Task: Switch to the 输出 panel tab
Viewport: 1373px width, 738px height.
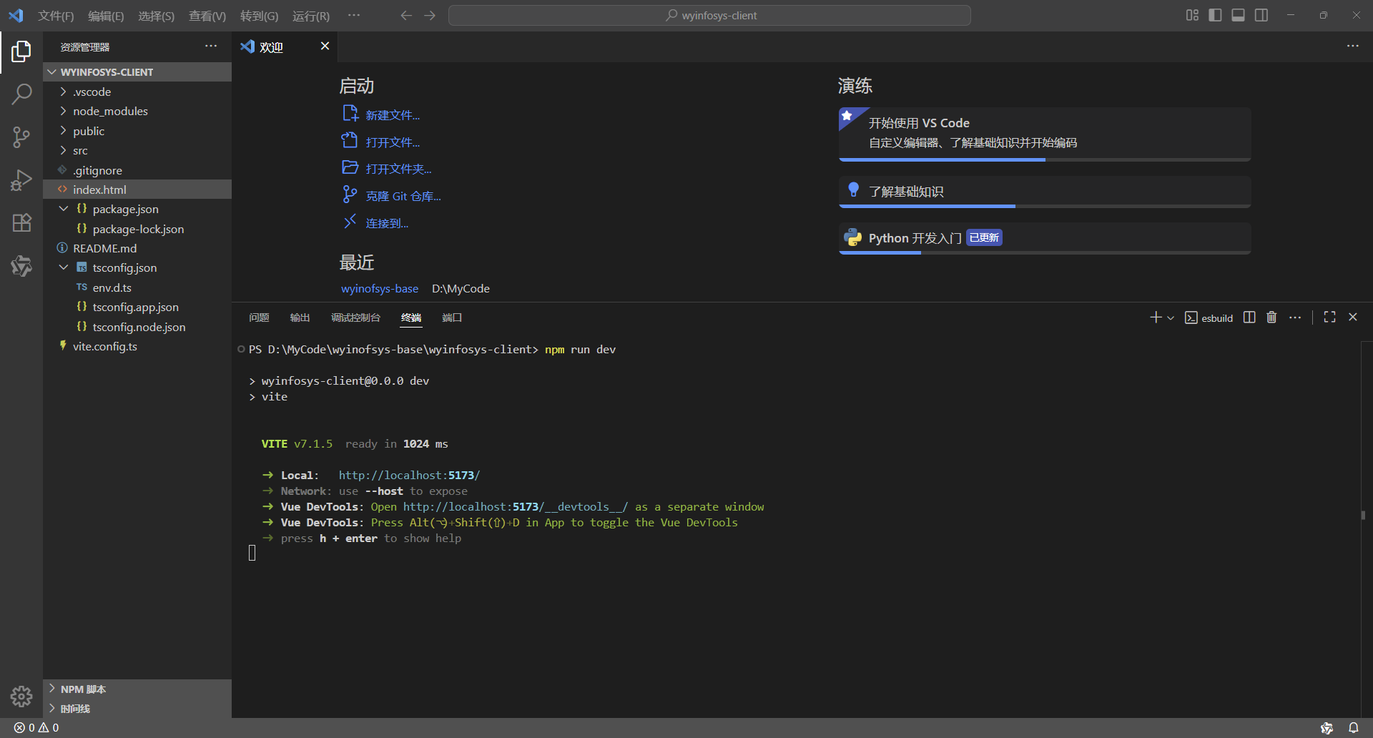Action: pyautogui.click(x=300, y=318)
